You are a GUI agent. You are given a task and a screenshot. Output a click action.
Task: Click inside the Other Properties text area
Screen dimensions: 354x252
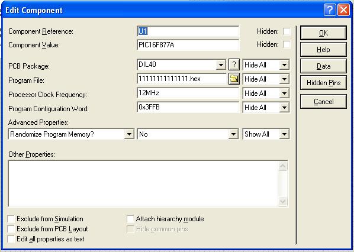(x=143, y=183)
